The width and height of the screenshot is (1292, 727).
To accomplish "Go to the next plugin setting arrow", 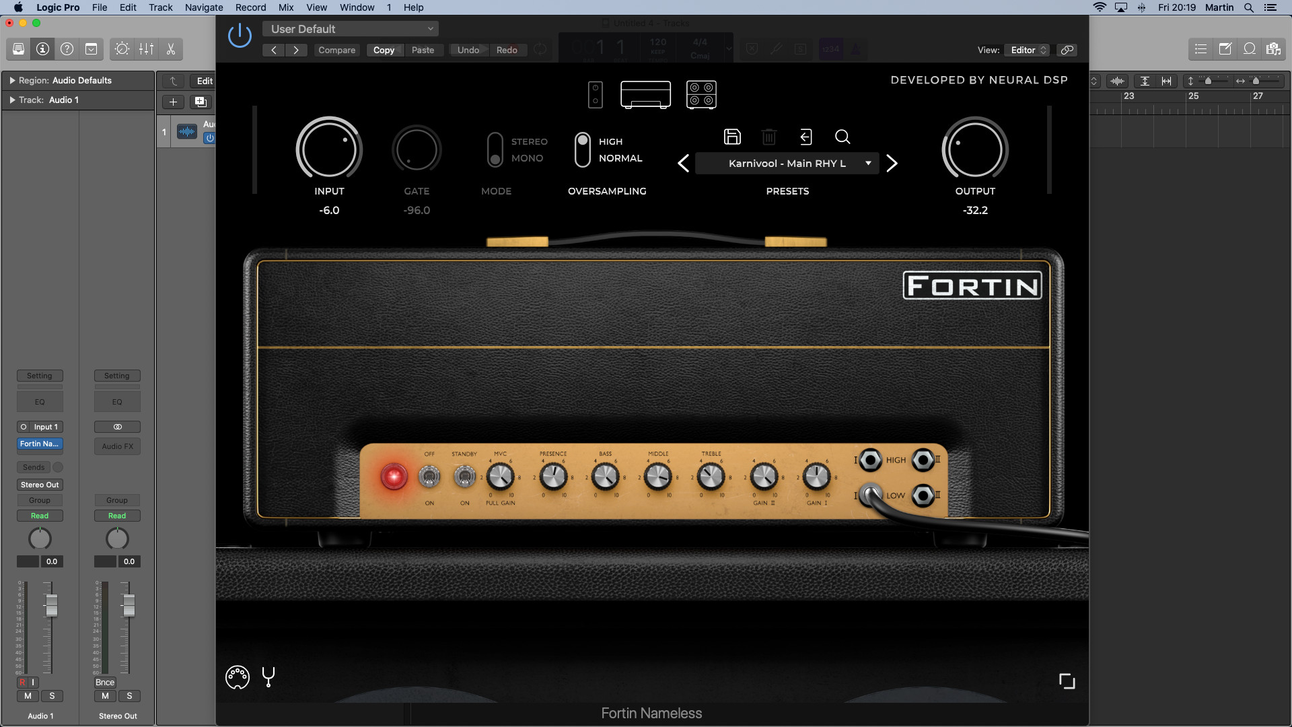I will coord(296,50).
